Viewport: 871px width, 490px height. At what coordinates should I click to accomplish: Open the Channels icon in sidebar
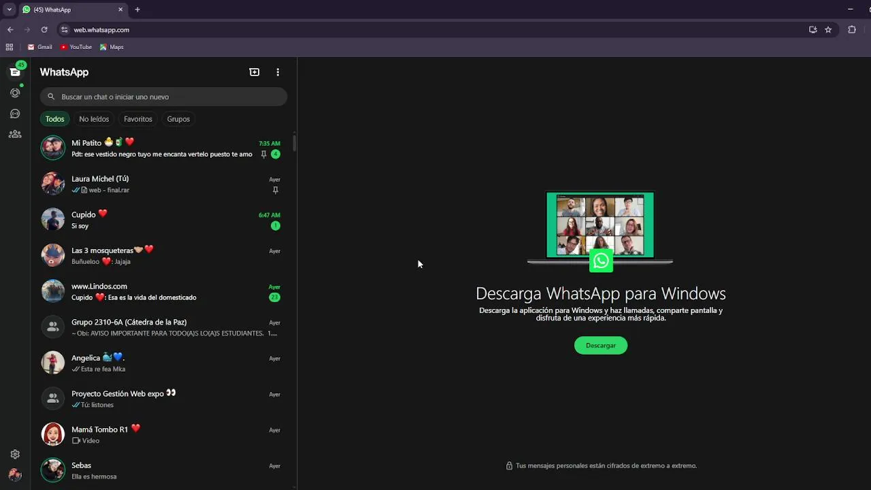[x=15, y=114]
